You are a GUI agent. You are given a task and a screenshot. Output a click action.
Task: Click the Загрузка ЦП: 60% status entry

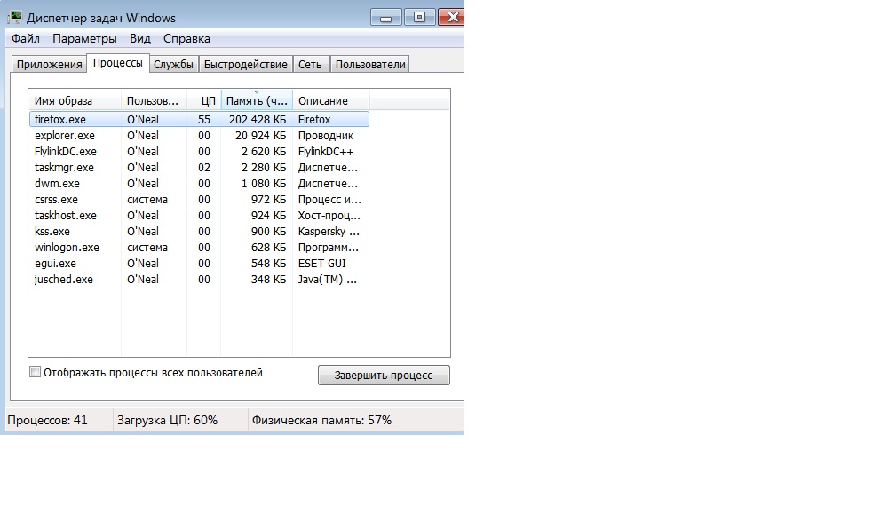pyautogui.click(x=168, y=420)
